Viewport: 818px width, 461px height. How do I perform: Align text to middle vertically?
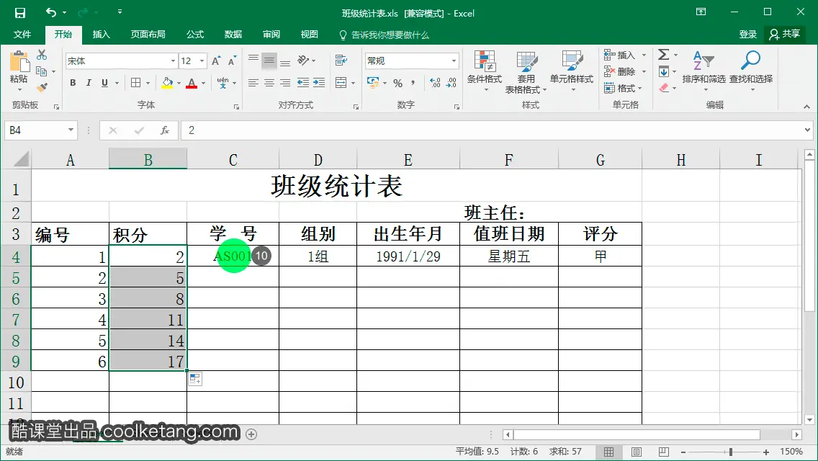click(x=269, y=61)
